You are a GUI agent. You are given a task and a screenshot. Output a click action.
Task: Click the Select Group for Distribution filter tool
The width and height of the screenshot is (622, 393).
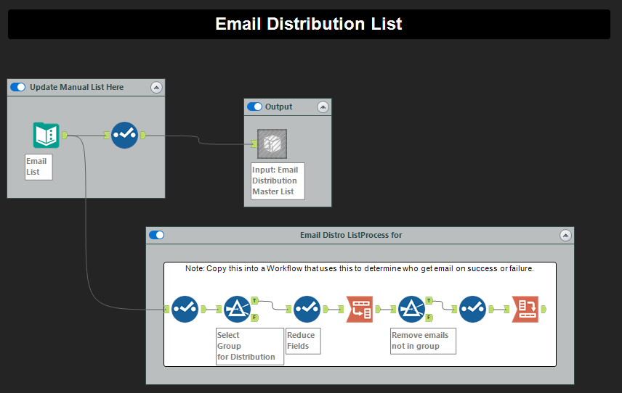(237, 309)
